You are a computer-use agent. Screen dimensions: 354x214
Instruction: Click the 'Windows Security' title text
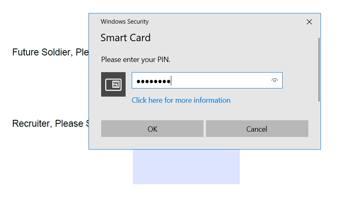pyautogui.click(x=125, y=22)
